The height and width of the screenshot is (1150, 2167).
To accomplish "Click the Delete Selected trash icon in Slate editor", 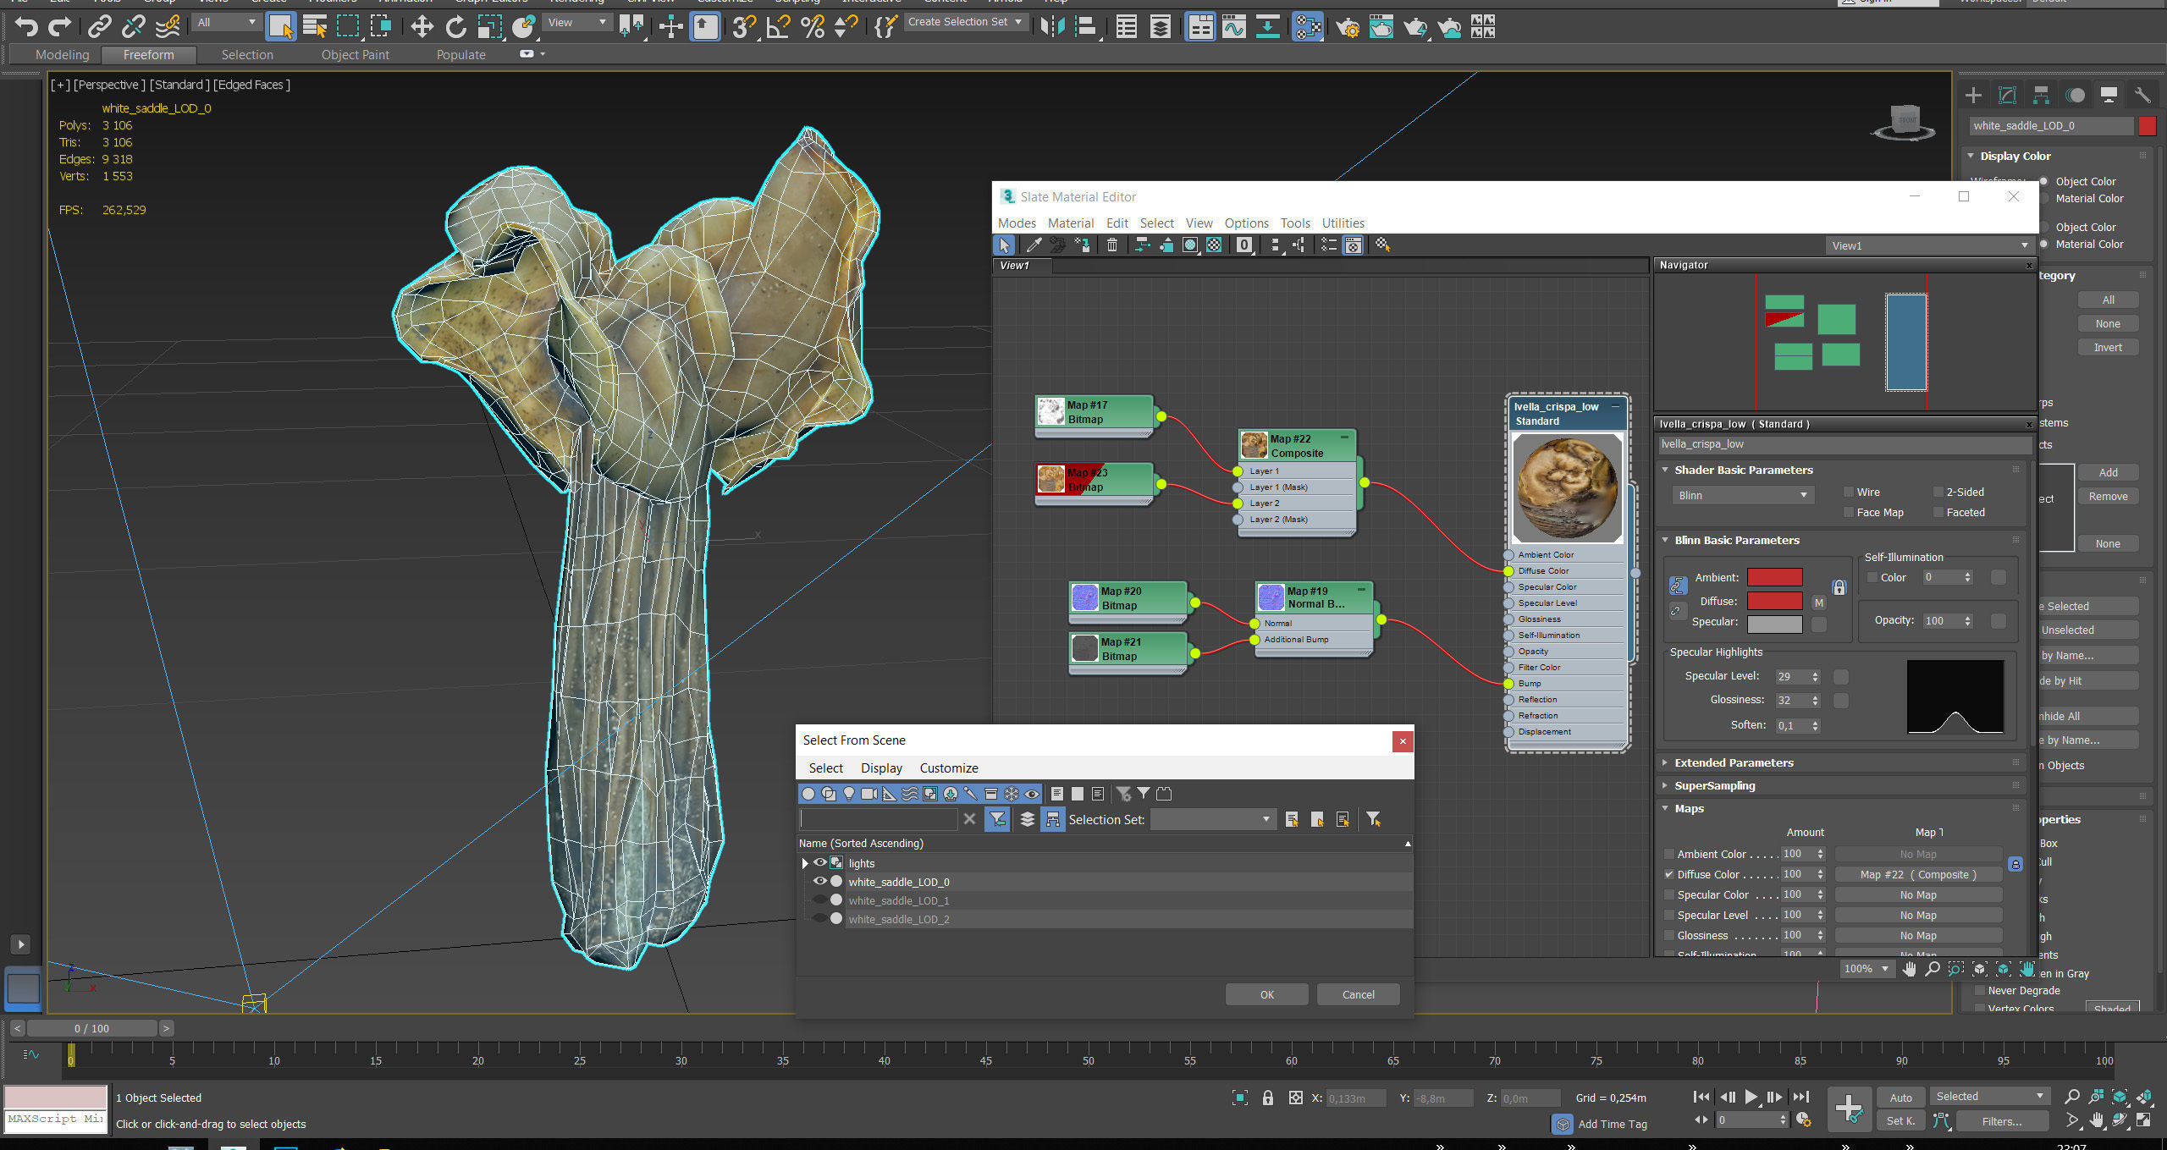I will [x=1112, y=245].
